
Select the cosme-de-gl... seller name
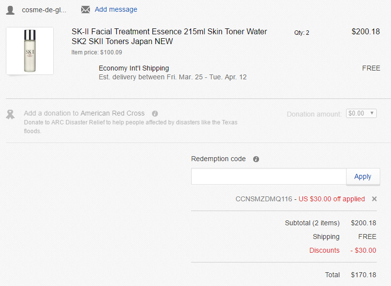[44, 10]
